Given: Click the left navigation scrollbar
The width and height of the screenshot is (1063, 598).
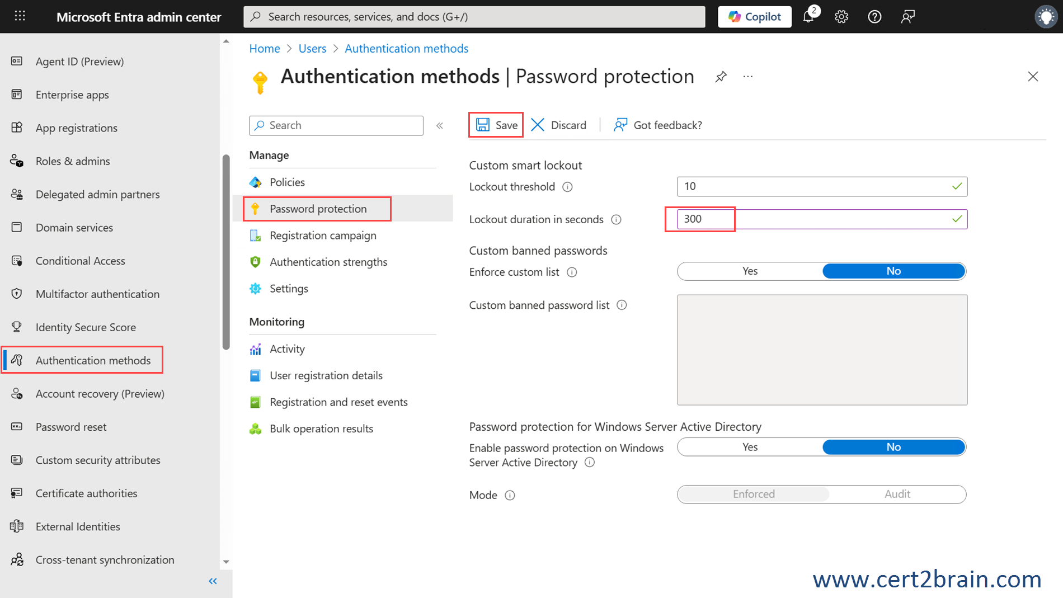Looking at the screenshot, I should pos(226,252).
